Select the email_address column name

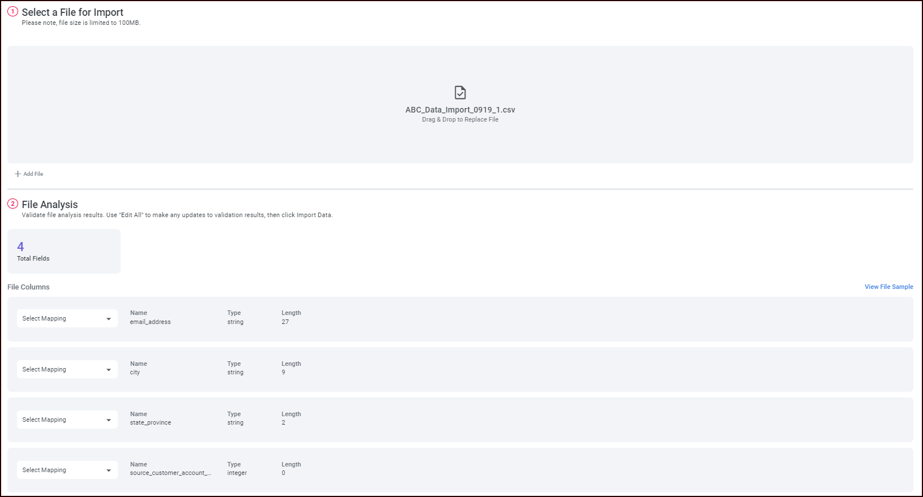150,322
